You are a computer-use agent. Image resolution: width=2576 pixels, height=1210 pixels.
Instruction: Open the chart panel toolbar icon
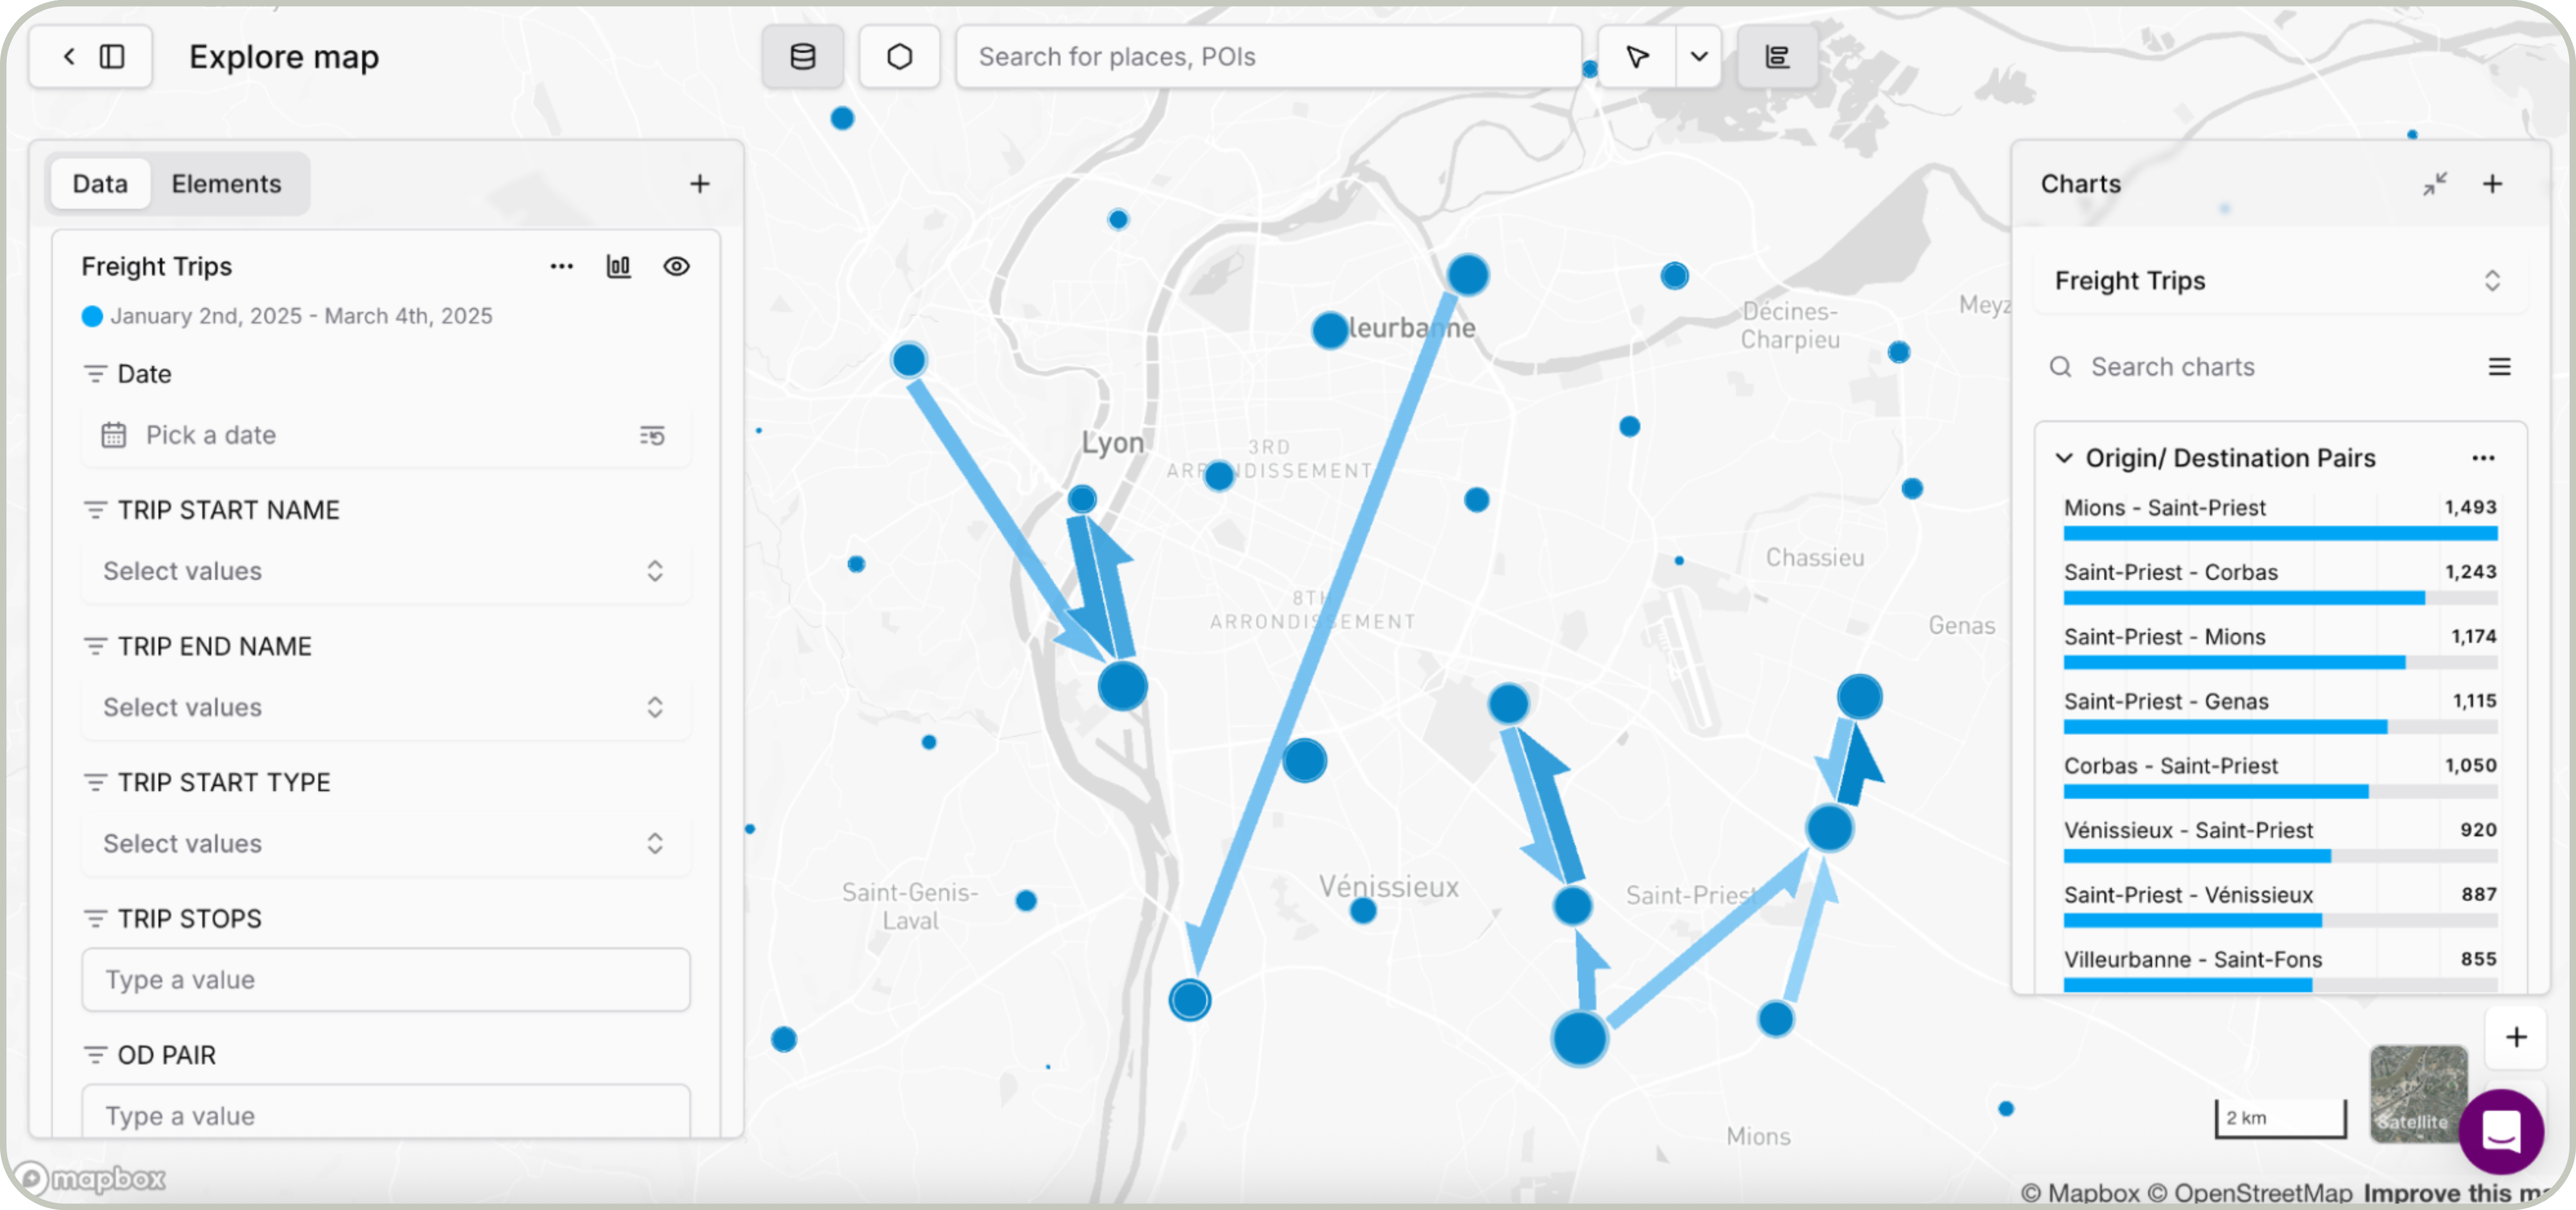[x=1777, y=57]
